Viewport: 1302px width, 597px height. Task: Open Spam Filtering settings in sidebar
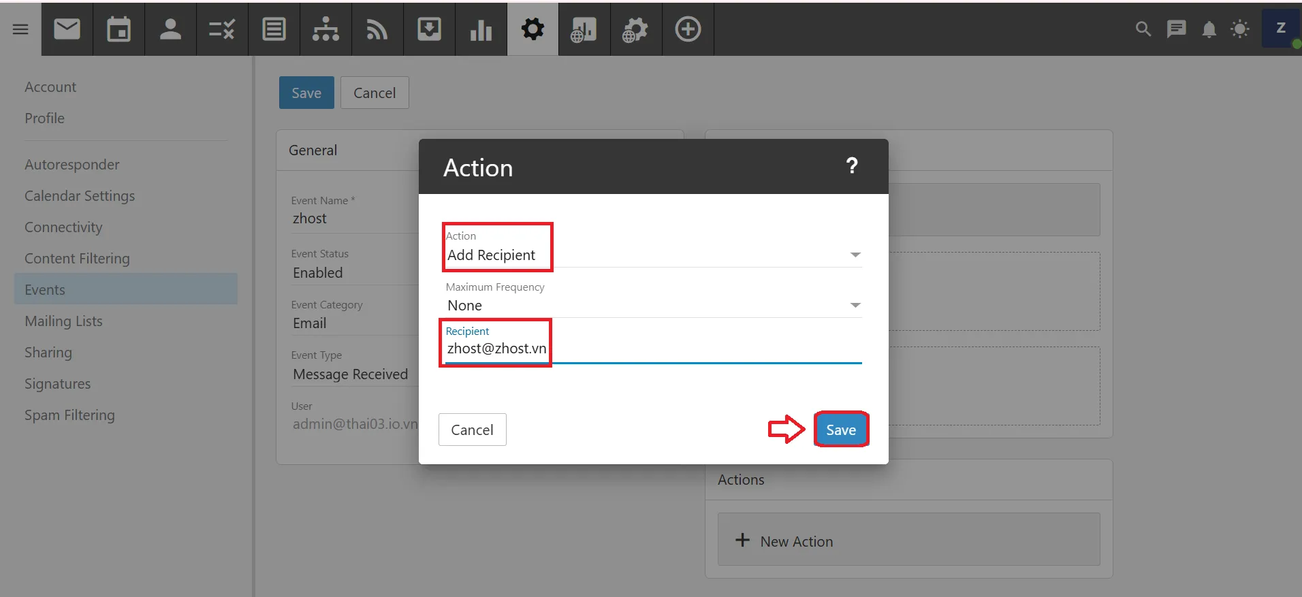coord(69,415)
